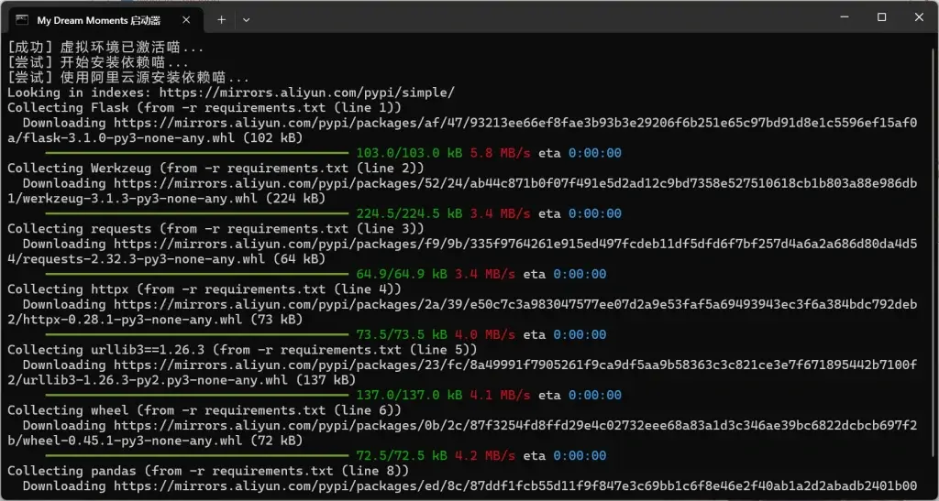Open a new terminal tab
The image size is (939, 501).
click(221, 19)
